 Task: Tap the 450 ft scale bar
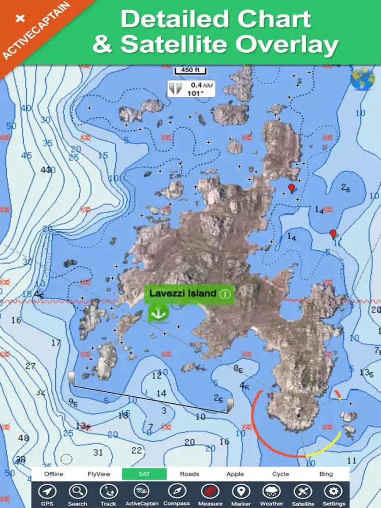tap(190, 70)
